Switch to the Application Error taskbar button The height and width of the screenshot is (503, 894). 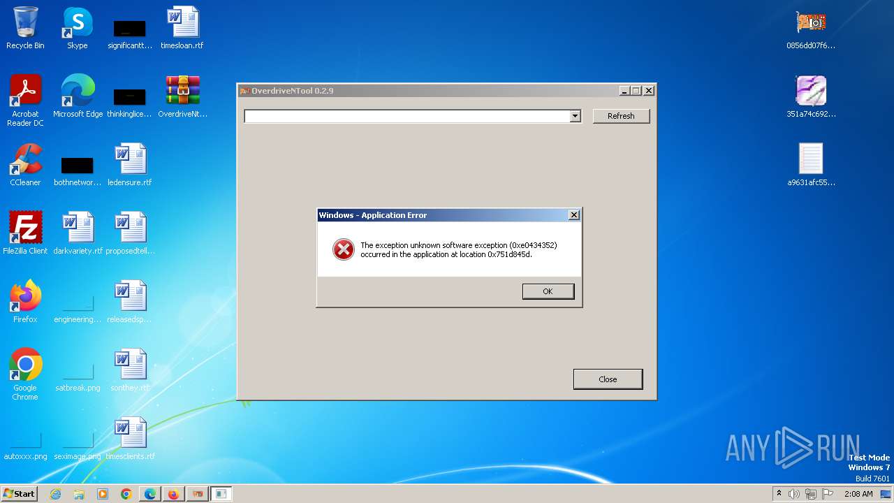221,494
